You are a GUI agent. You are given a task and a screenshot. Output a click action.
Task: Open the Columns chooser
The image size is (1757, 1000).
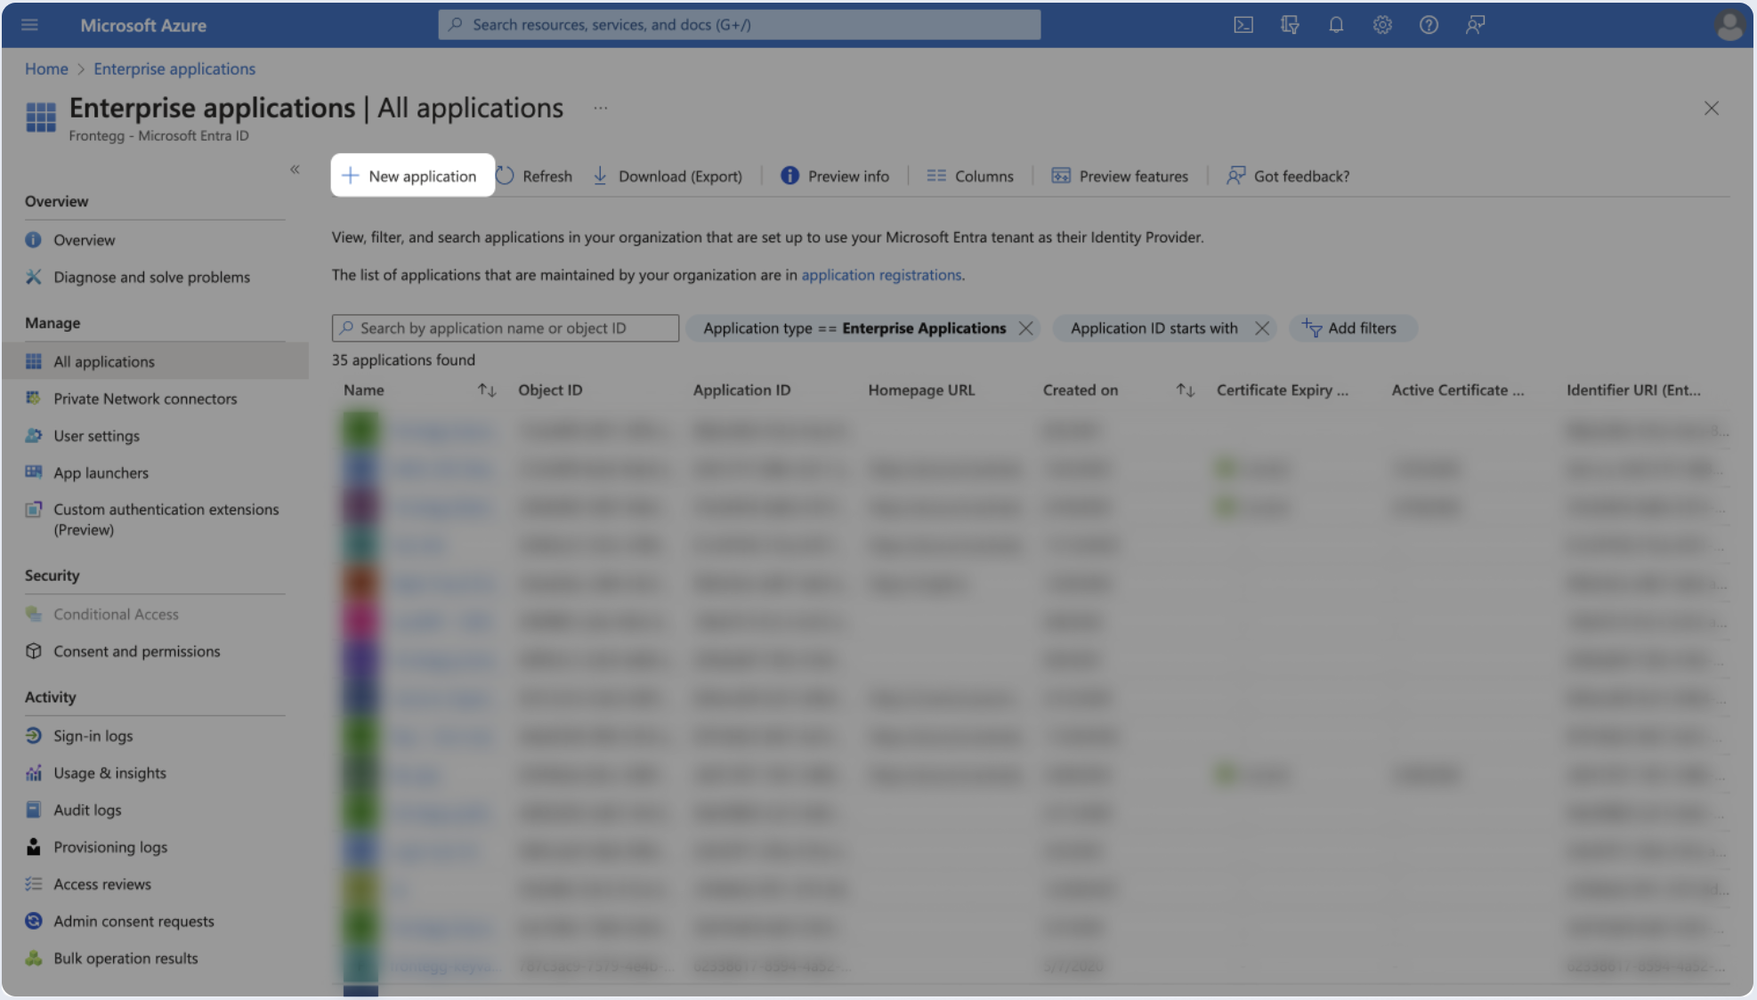point(970,176)
